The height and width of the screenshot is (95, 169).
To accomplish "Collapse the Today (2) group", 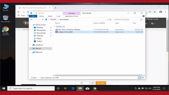I will point(54,26).
